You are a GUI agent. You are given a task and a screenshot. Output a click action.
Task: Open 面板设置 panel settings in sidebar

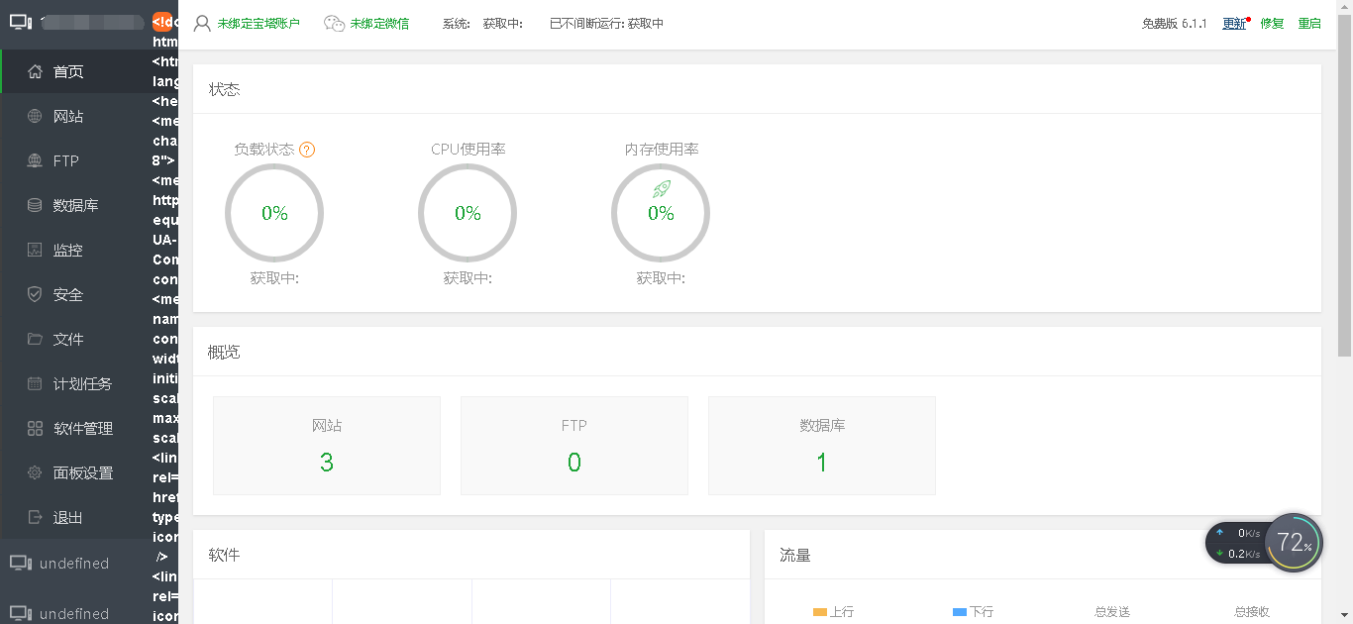click(x=74, y=472)
